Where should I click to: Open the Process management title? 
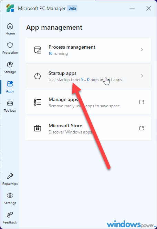[72, 47]
